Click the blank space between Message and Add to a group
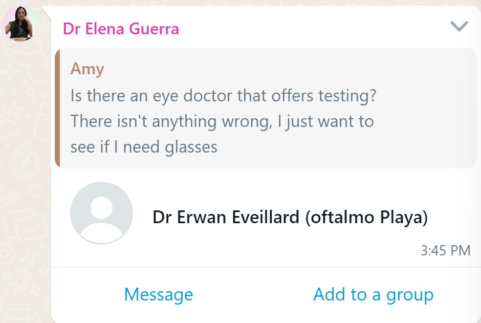The width and height of the screenshot is (481, 323). pos(253,295)
